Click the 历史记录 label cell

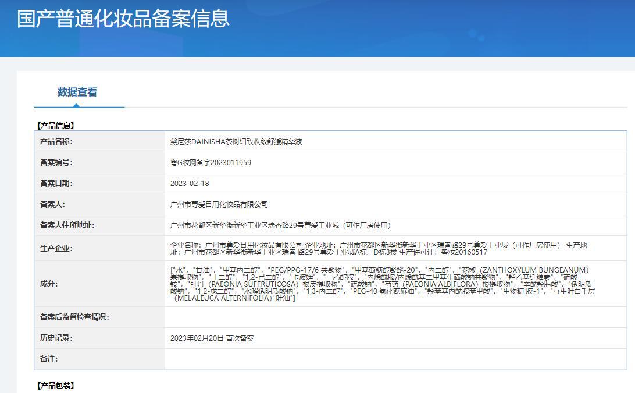[x=99, y=338]
